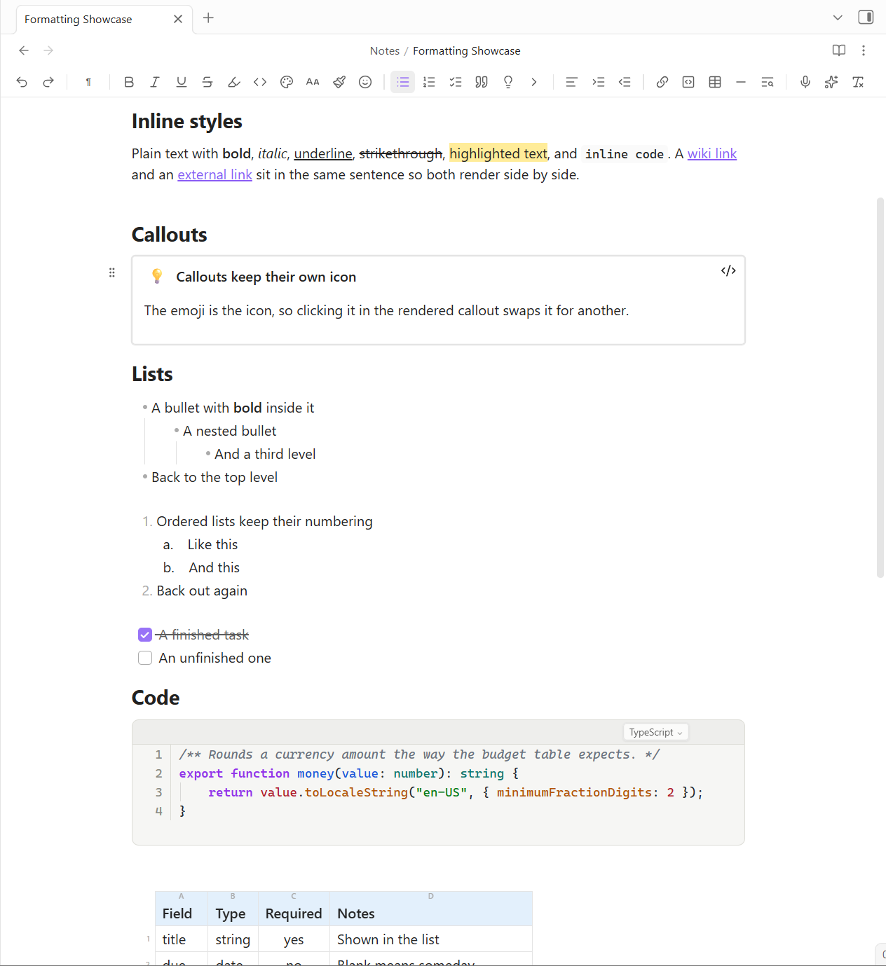Image resolution: width=886 pixels, height=966 pixels.
Task: Toggle underline formatting
Action: click(x=182, y=82)
